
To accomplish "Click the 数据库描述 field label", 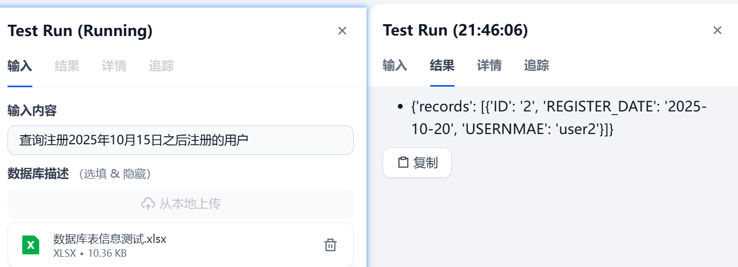I will pyautogui.click(x=38, y=174).
